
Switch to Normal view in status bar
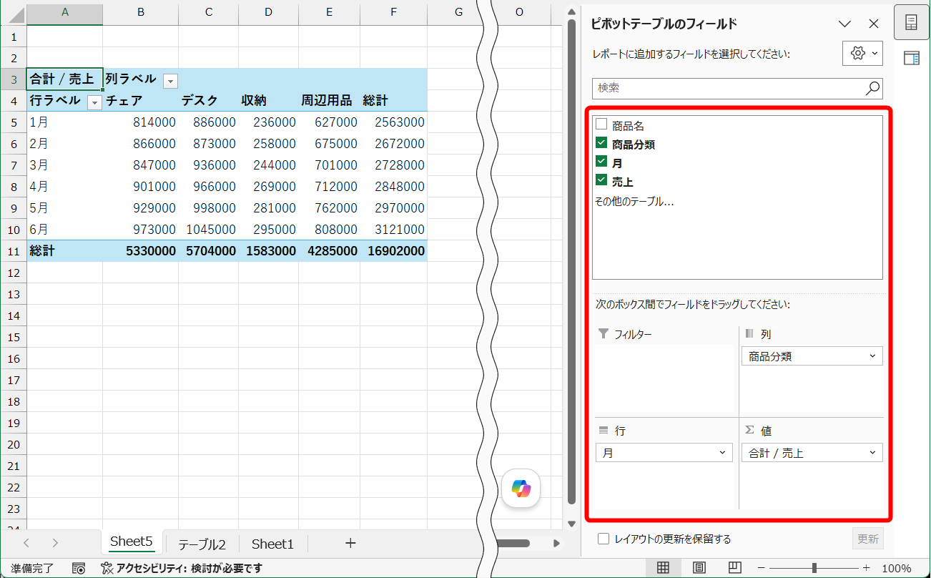coord(663,568)
